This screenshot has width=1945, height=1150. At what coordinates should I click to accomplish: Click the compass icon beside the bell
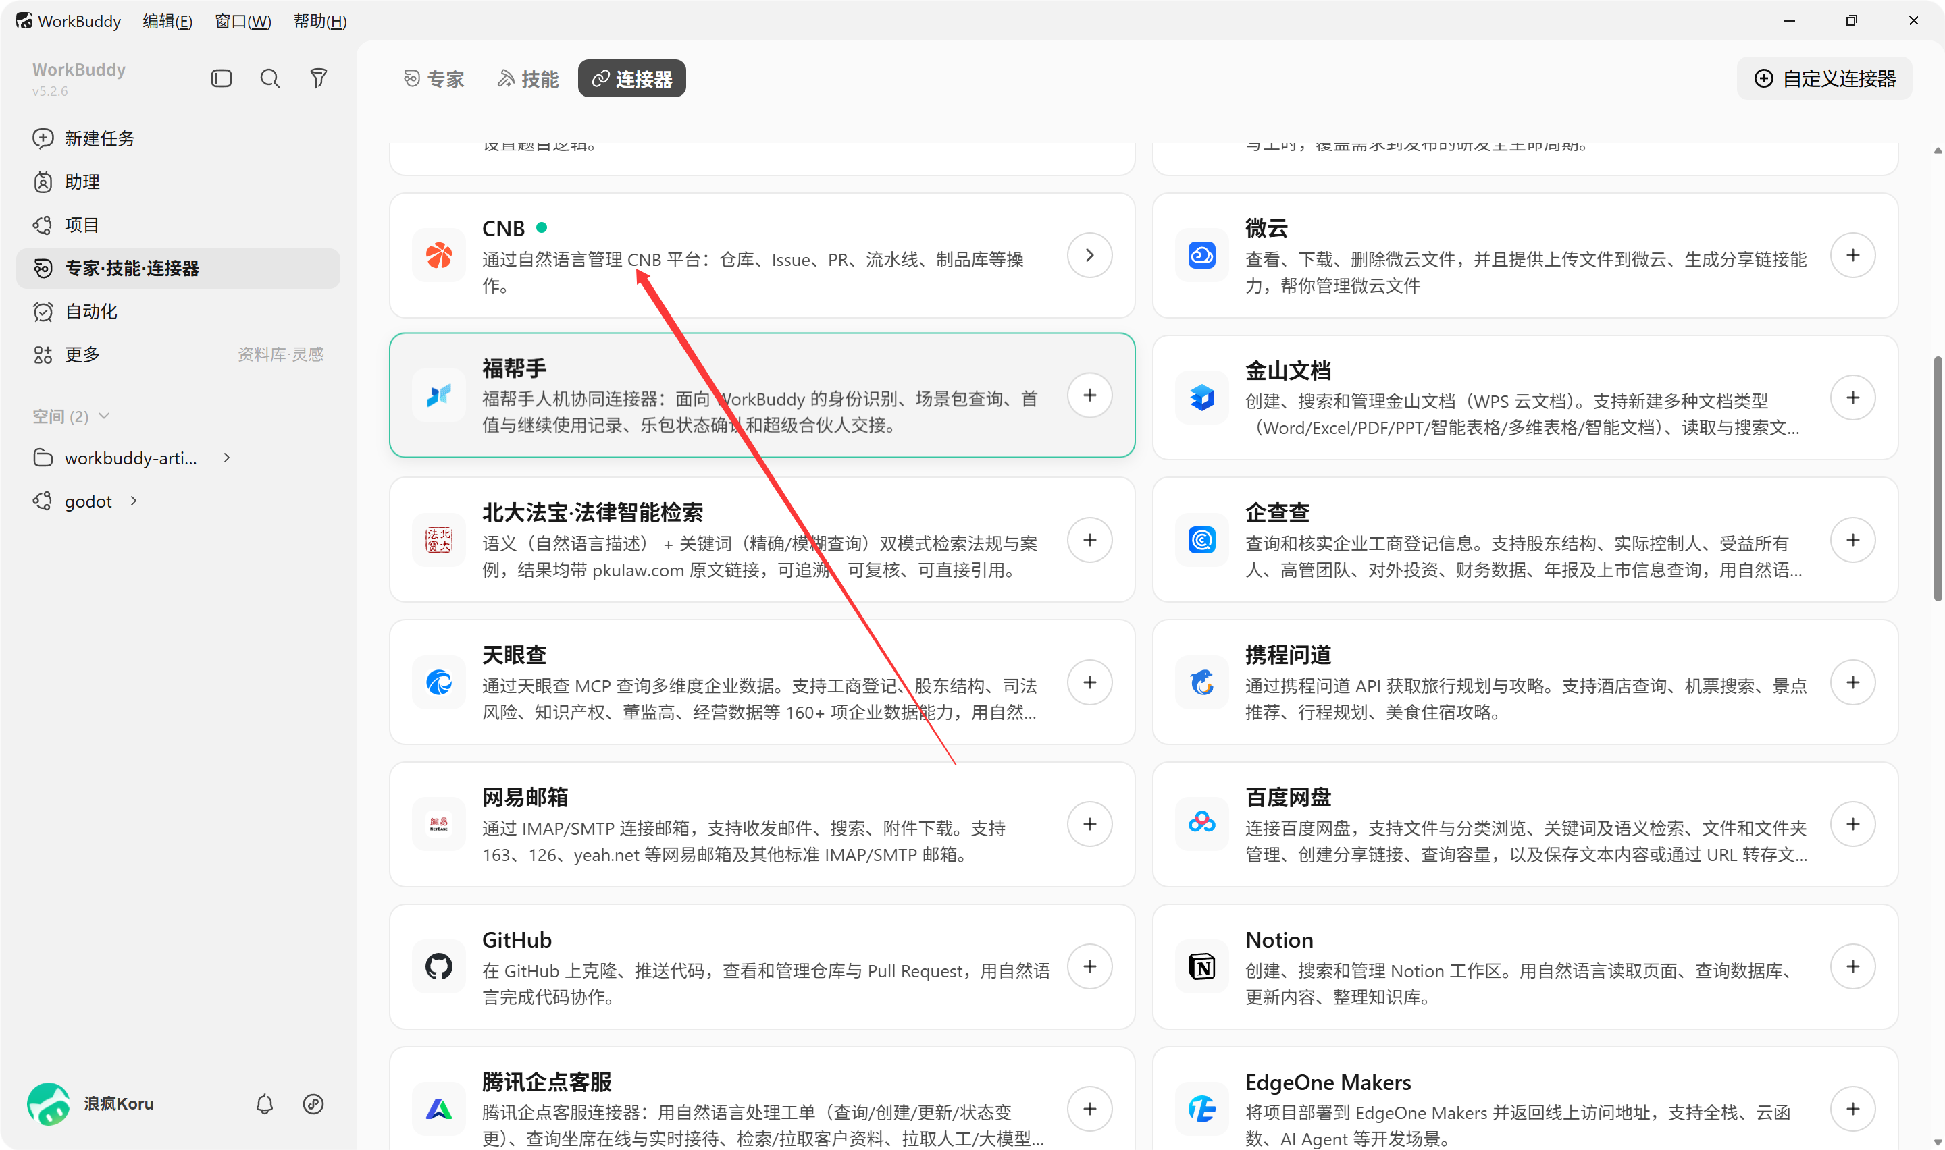(313, 1103)
